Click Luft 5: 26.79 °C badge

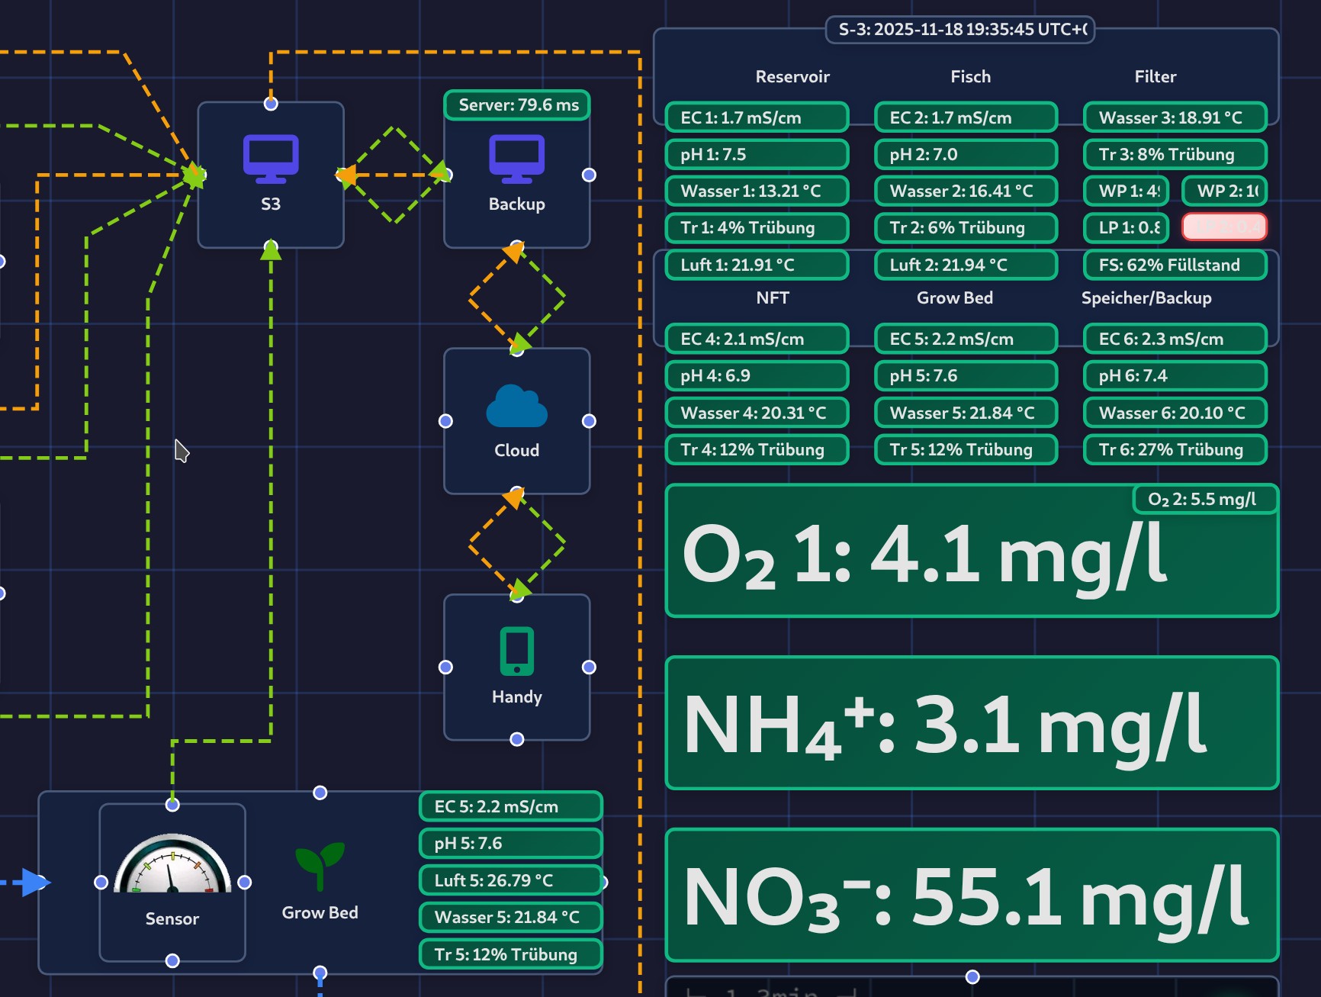click(x=510, y=880)
